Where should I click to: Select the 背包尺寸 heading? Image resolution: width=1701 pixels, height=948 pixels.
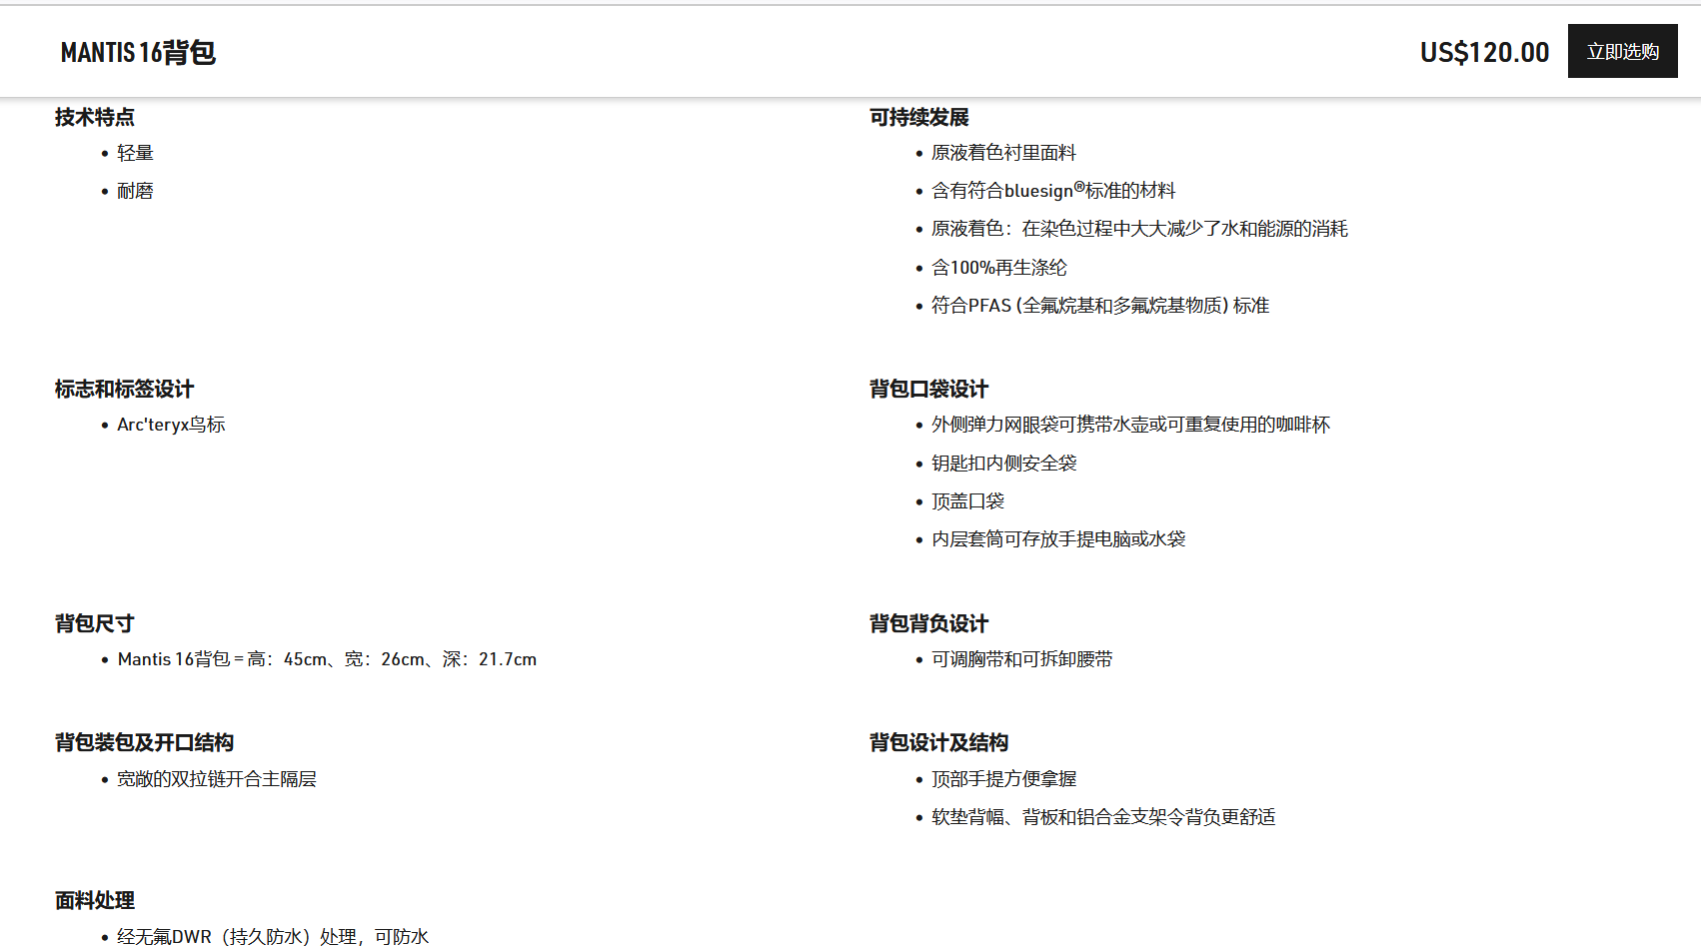click(x=95, y=623)
